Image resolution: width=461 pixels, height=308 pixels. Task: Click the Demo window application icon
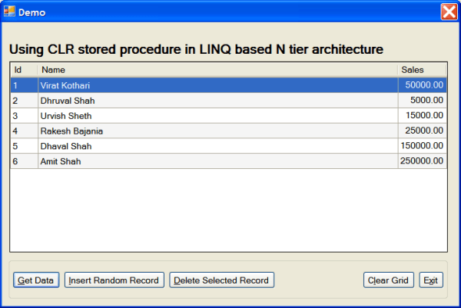(x=9, y=12)
